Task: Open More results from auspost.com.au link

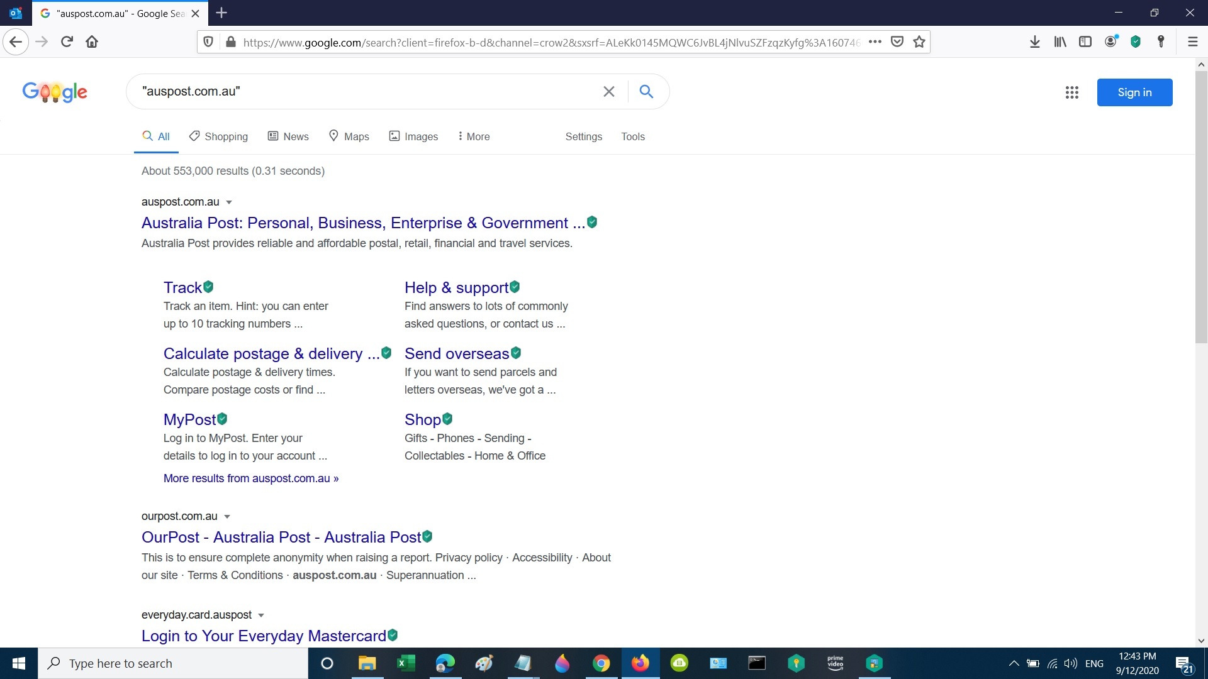Action: coord(250,478)
